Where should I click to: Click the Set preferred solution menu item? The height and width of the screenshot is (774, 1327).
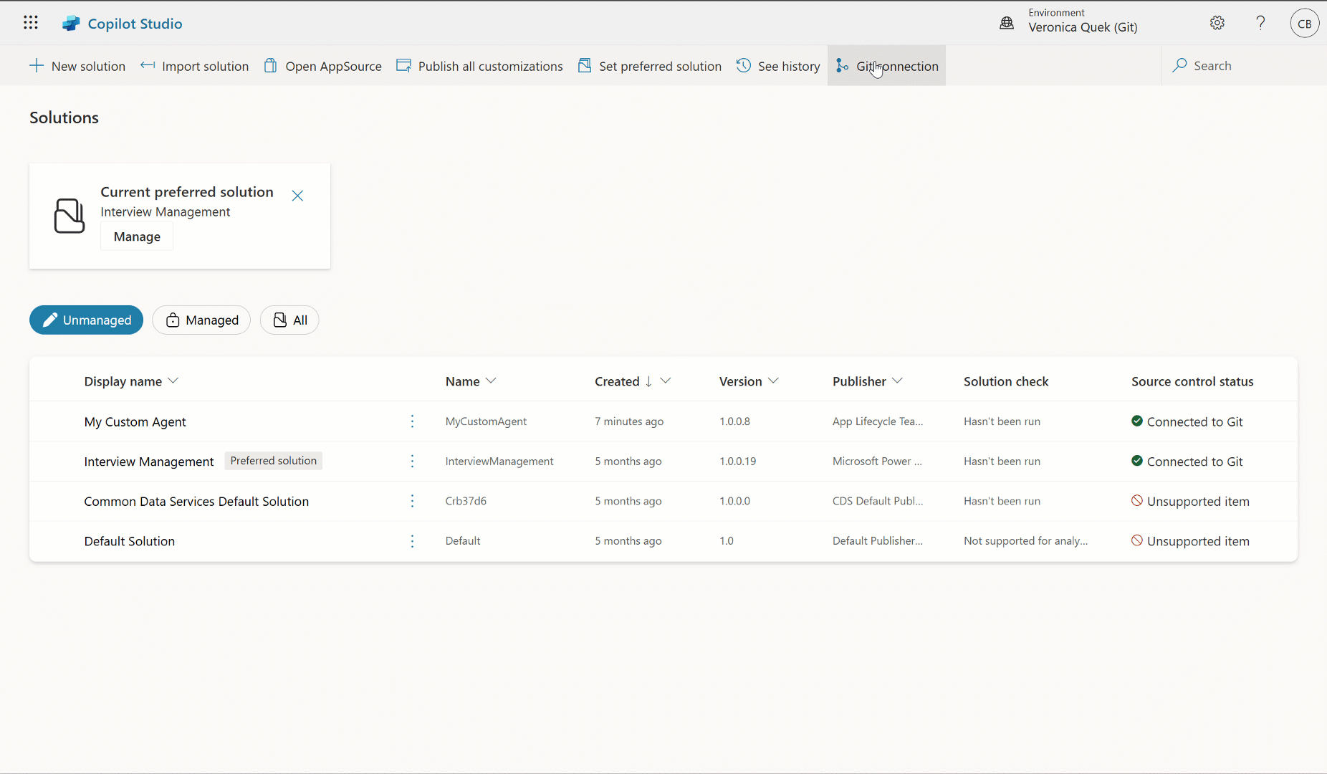point(649,65)
